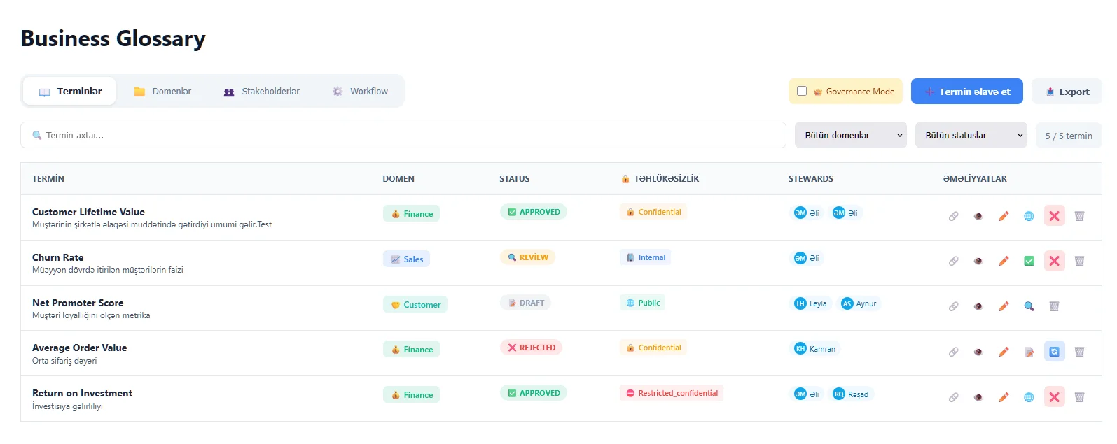Click draft document icon for Average Order Value
The image size is (1117, 444).
click(1029, 352)
